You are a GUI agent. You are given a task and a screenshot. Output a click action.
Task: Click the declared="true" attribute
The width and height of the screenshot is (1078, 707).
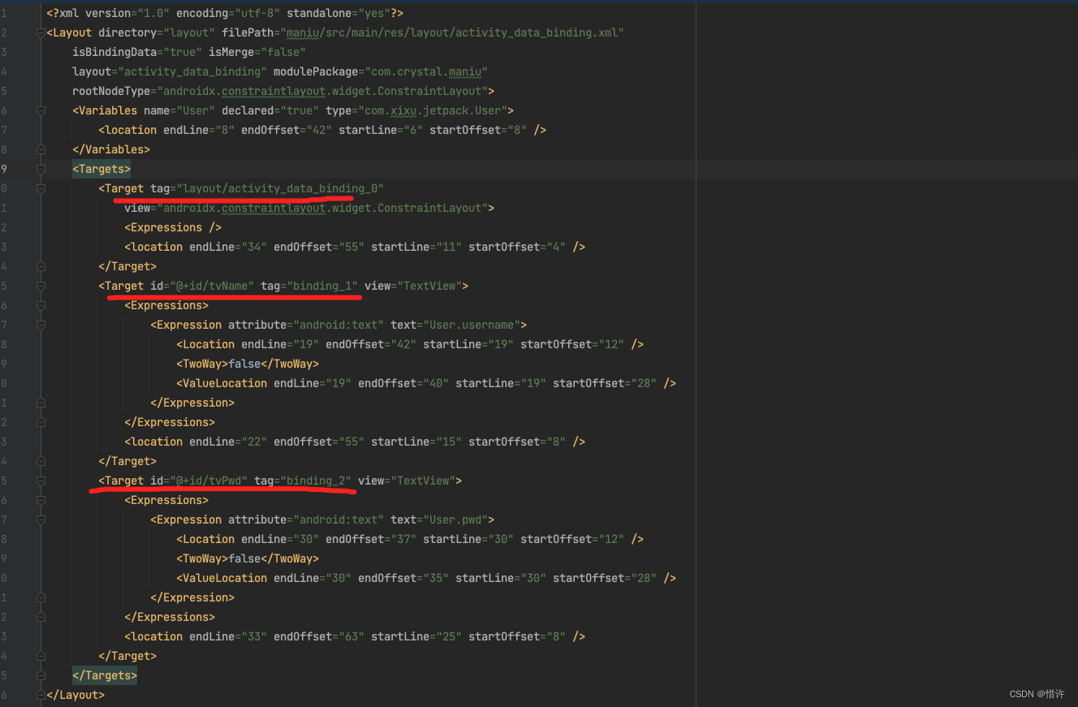[270, 110]
